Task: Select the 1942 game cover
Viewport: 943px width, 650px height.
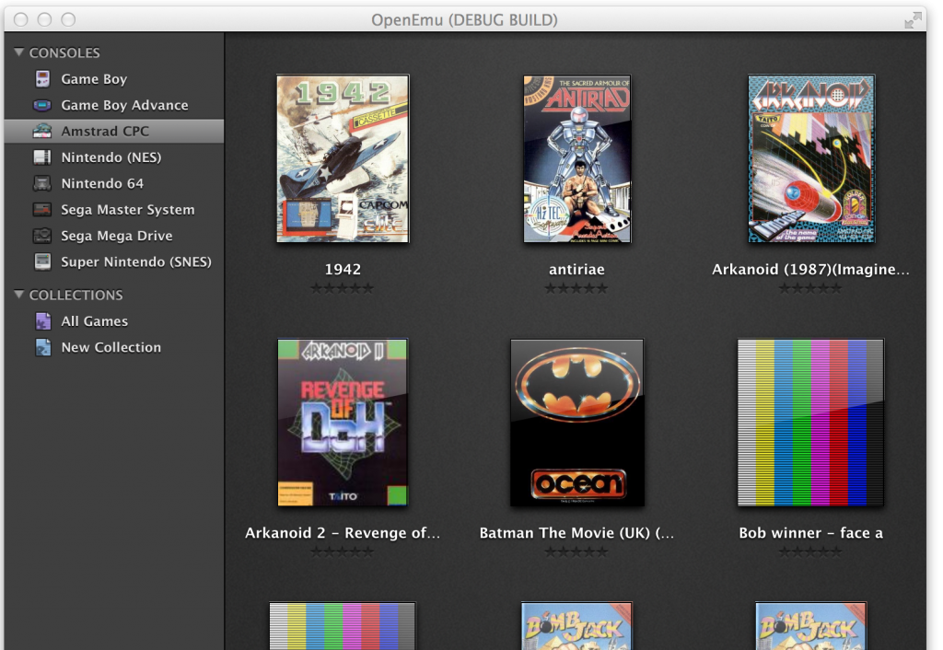Action: tap(343, 158)
